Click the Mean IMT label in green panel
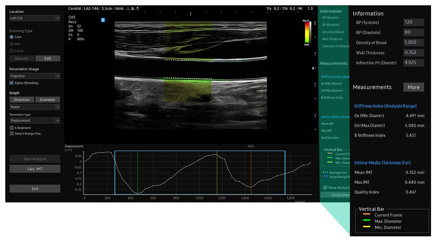This screenshot has width=436, height=242. pos(328,124)
